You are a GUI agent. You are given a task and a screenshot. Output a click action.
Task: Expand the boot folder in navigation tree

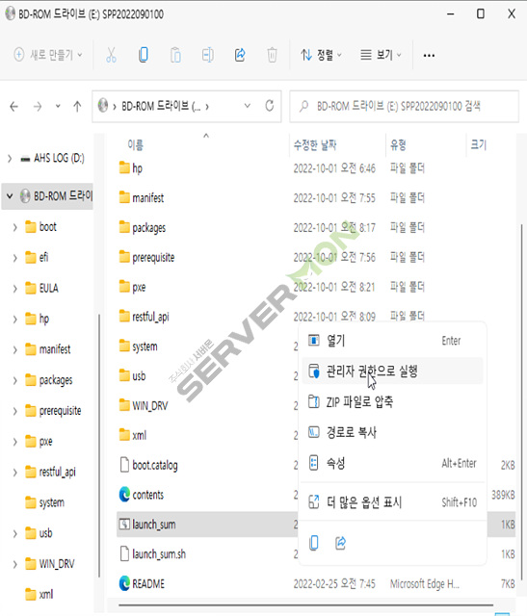tap(15, 227)
